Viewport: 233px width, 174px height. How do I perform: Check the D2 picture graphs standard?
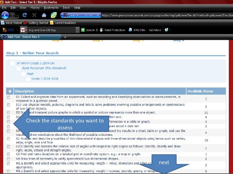pos(8,112)
